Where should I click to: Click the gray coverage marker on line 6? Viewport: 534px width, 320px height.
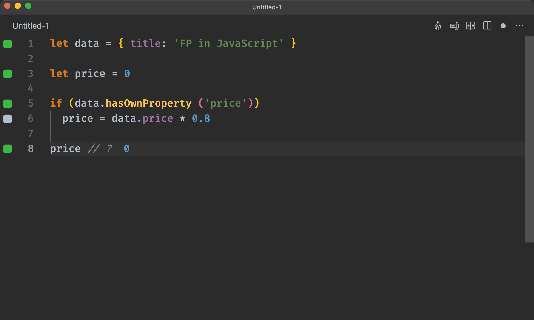(x=8, y=119)
